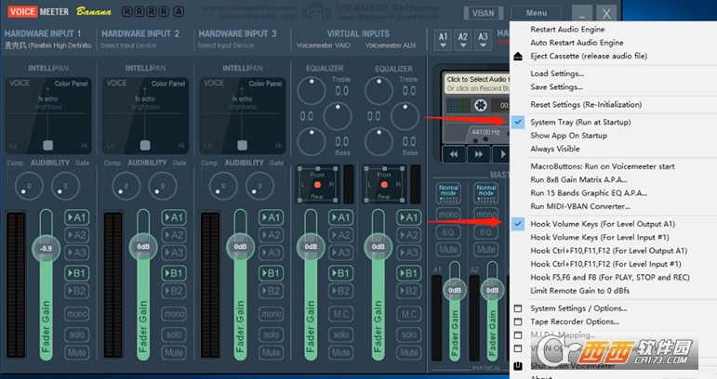Enable B2 routing on Hardware Input 3
The width and height of the screenshot is (717, 379).
271,291
